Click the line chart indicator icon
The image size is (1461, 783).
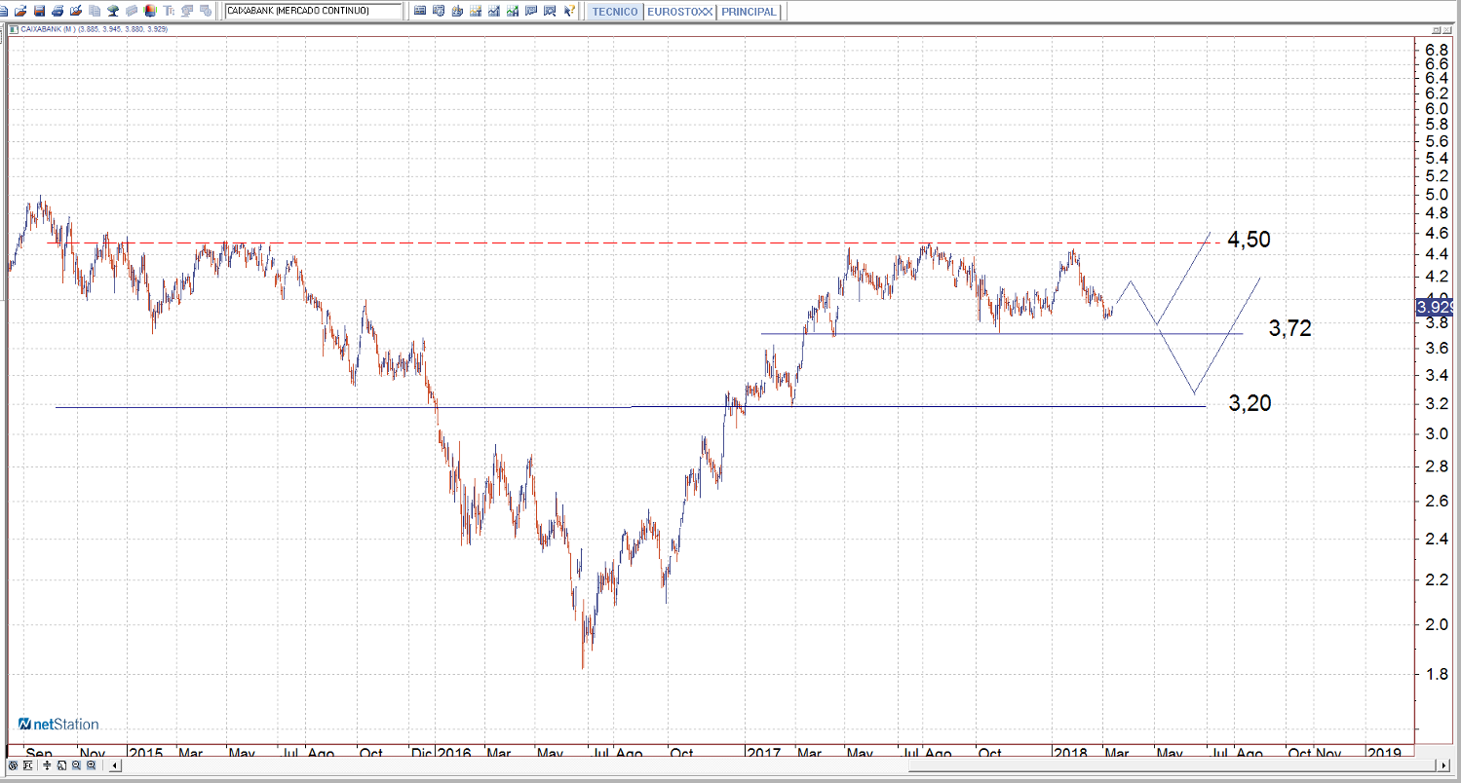pyautogui.click(x=494, y=11)
